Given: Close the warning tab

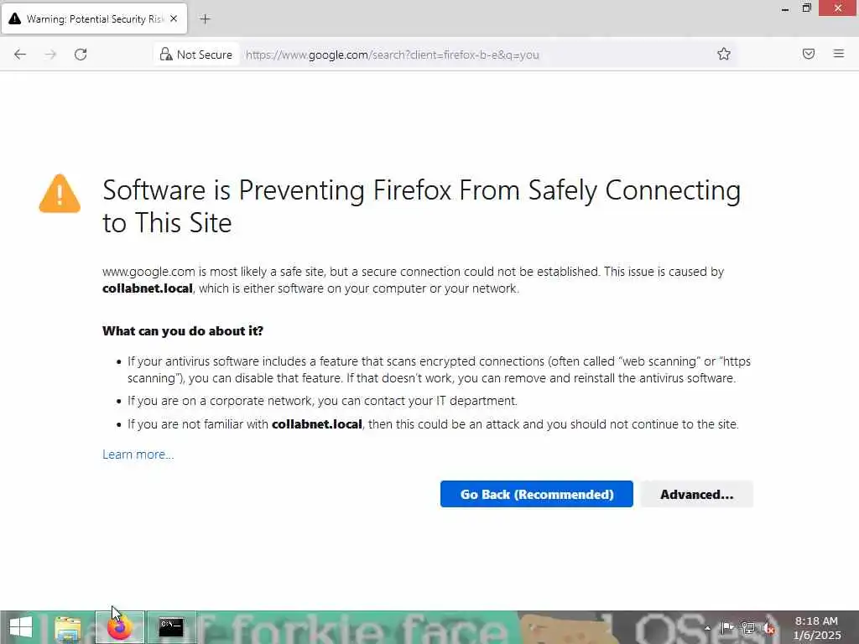Looking at the screenshot, I should click(x=174, y=18).
